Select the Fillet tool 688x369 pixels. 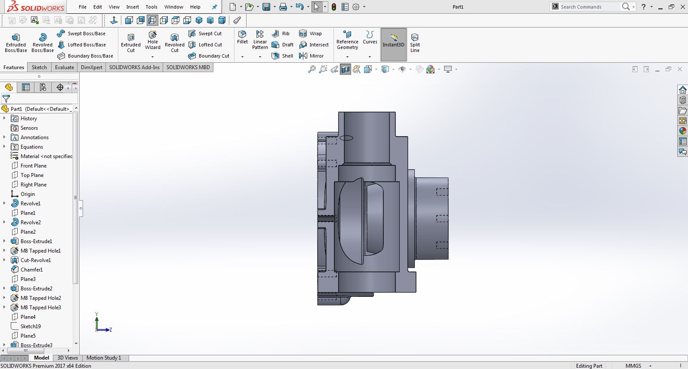click(x=242, y=37)
